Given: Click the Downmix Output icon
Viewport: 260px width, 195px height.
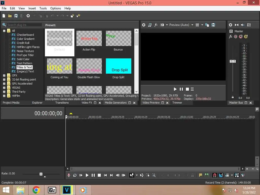Looking at the screenshot, I should pos(237,25).
